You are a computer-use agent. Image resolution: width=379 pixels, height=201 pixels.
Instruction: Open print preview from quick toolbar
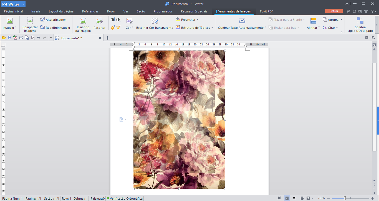coord(33,38)
